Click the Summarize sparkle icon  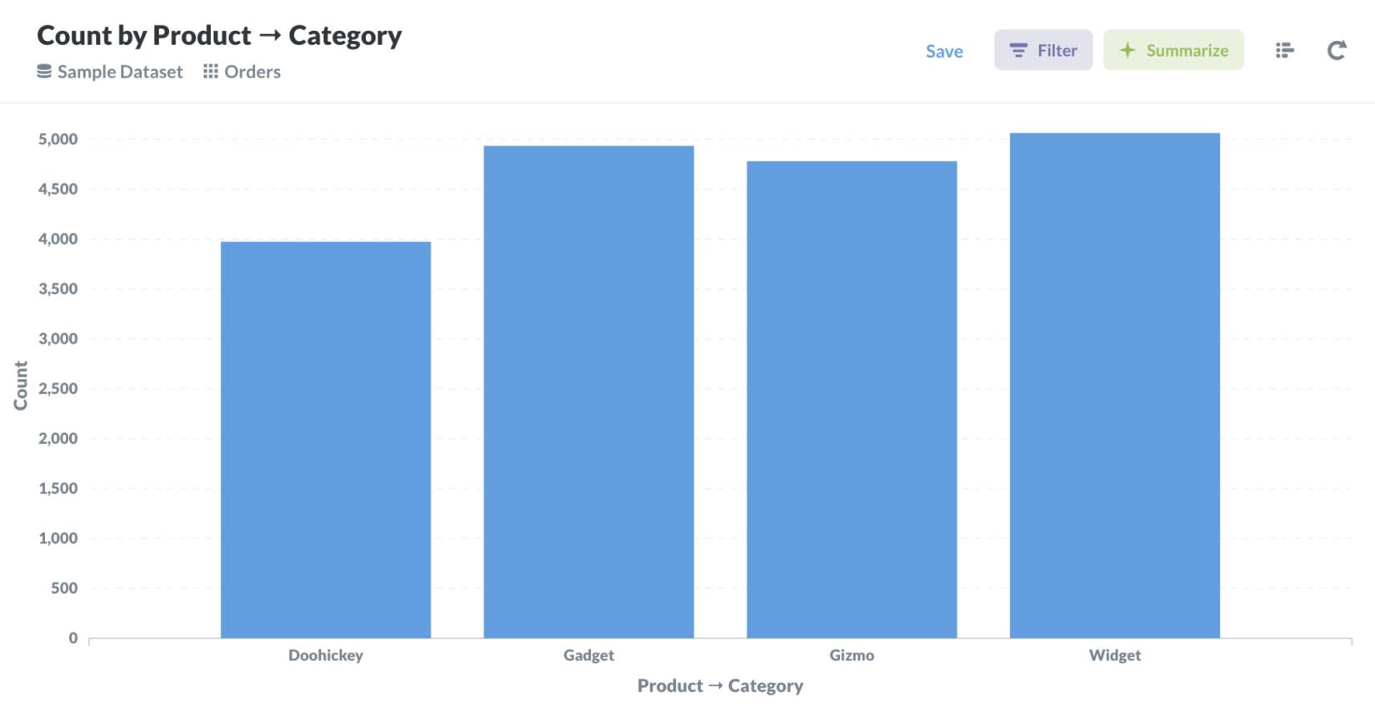(1127, 50)
